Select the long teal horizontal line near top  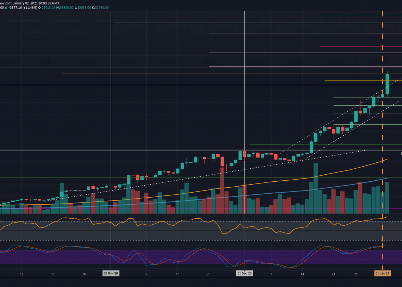247,23
